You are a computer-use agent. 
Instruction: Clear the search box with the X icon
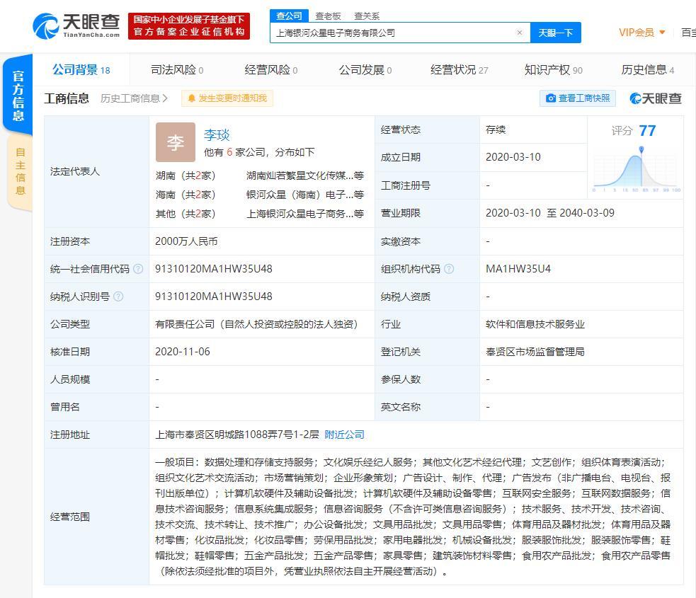519,33
